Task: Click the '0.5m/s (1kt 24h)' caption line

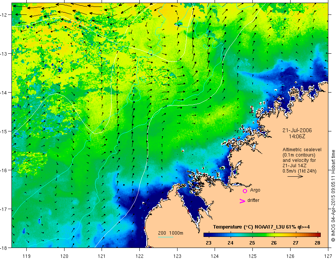Action: (x=299, y=171)
